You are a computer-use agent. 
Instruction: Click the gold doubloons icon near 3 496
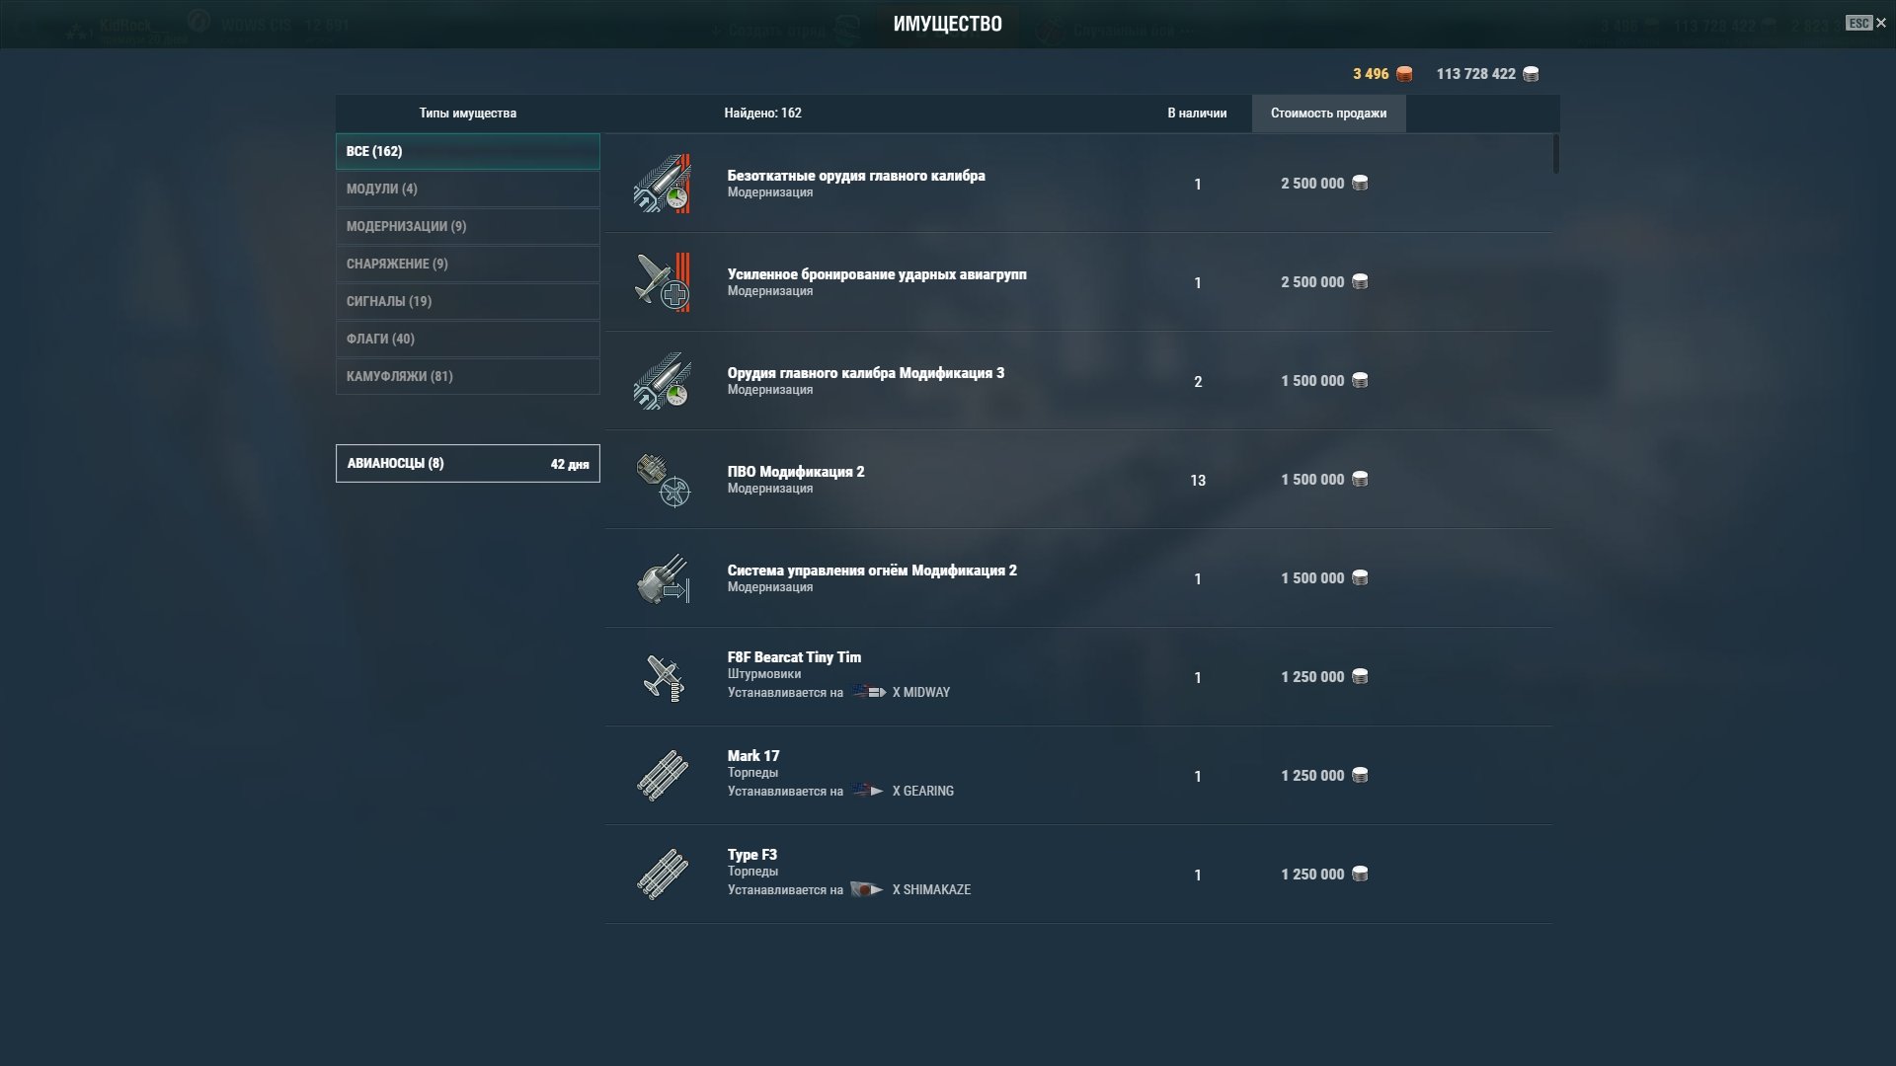point(1404,74)
